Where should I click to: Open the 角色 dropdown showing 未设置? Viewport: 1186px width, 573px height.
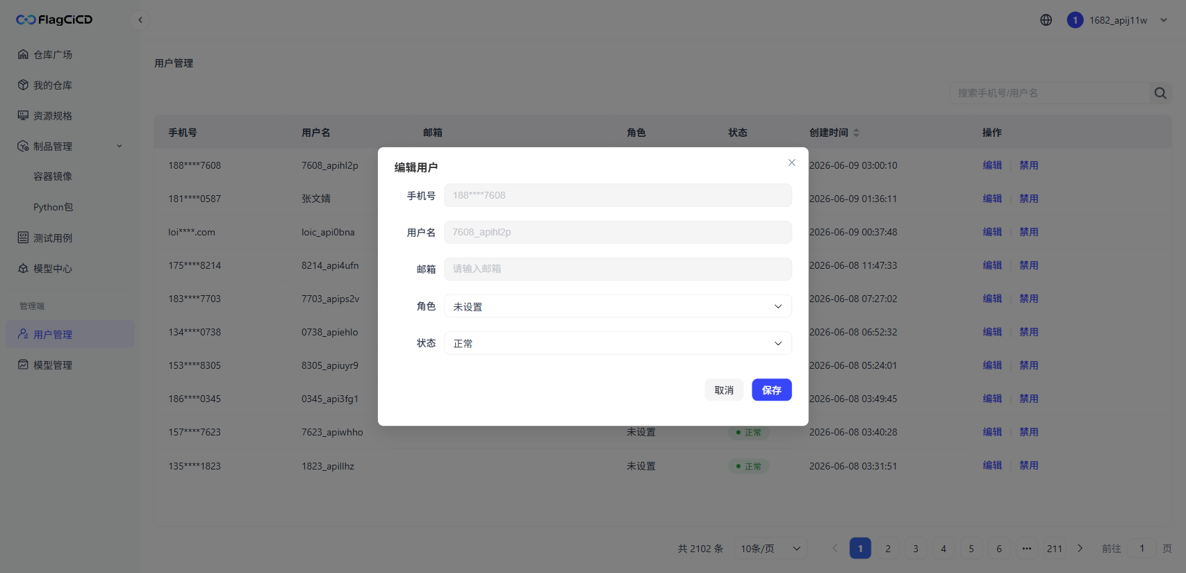pos(618,306)
